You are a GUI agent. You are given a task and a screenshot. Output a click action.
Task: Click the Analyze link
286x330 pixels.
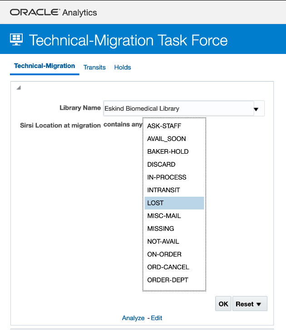tap(133, 318)
